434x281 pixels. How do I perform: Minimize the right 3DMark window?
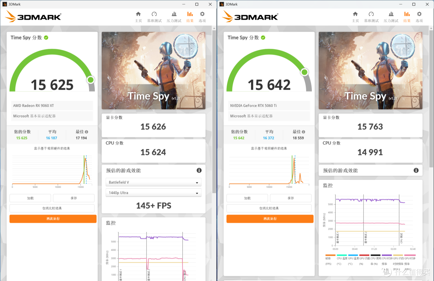401,4
